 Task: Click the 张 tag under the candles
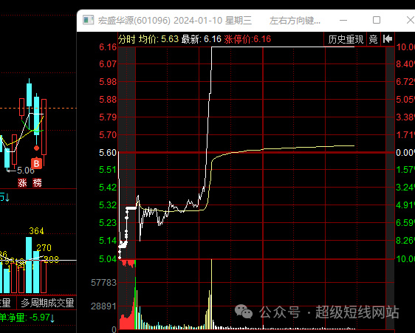click(22, 183)
